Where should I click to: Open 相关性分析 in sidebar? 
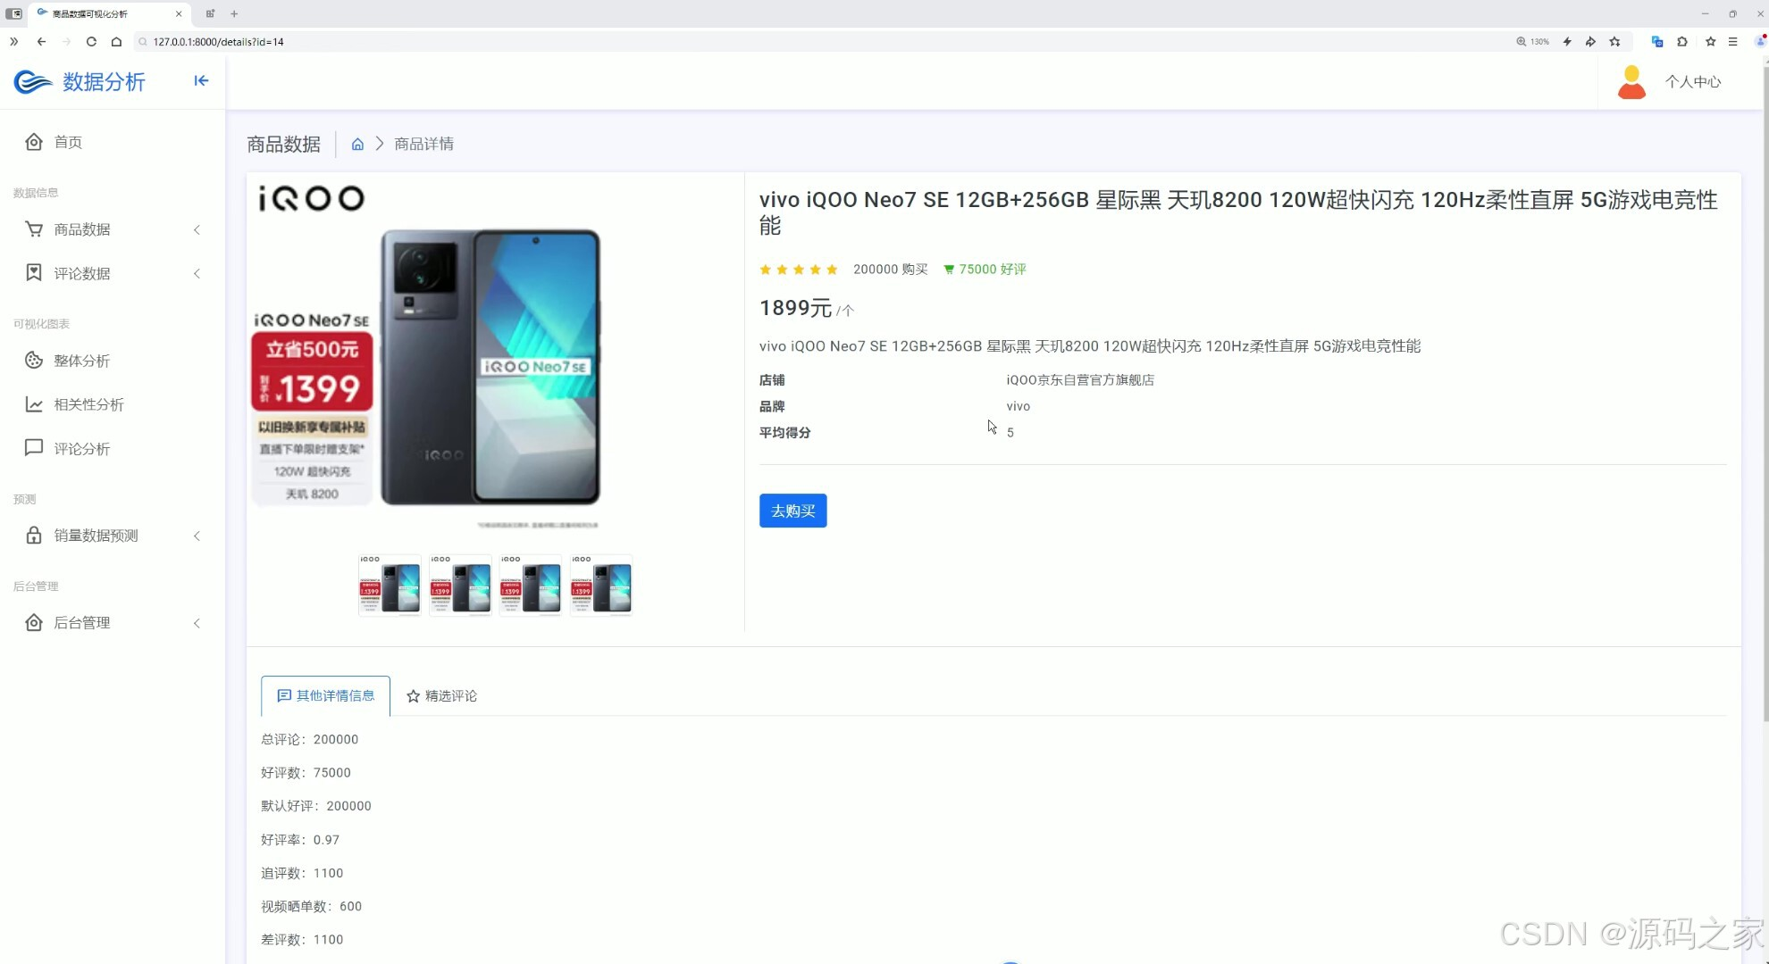click(x=88, y=404)
